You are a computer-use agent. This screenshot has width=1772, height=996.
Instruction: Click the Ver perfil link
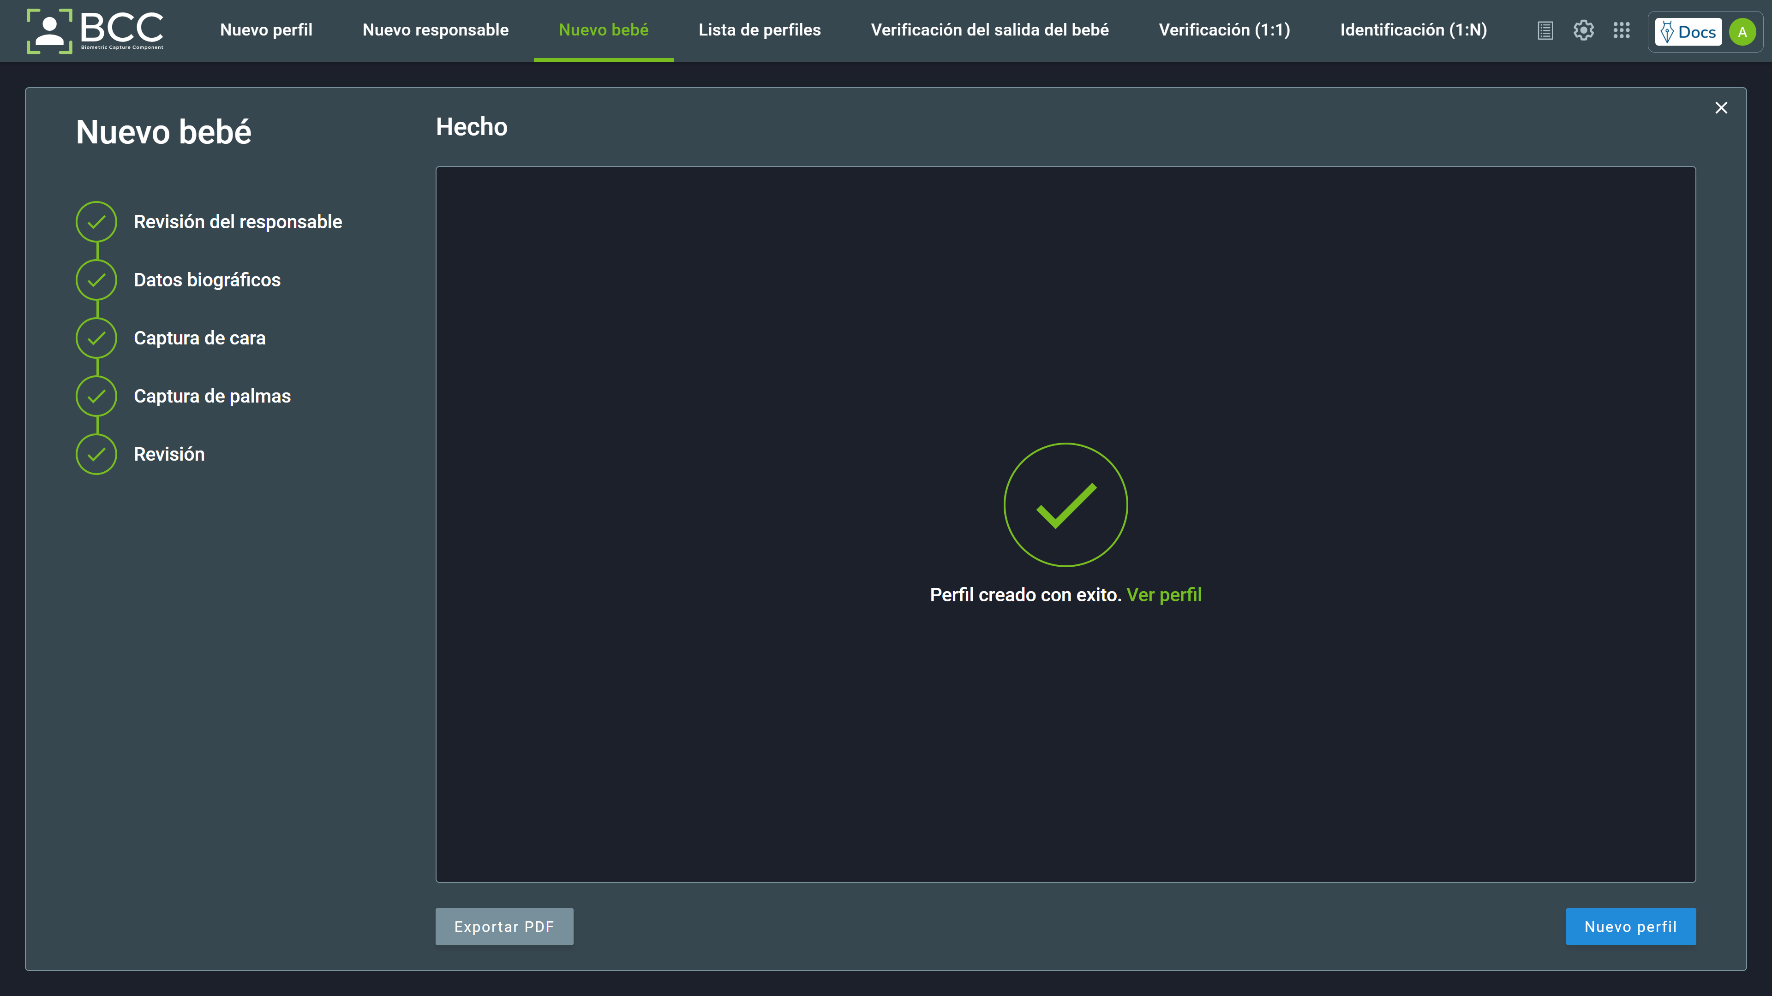[1164, 594]
